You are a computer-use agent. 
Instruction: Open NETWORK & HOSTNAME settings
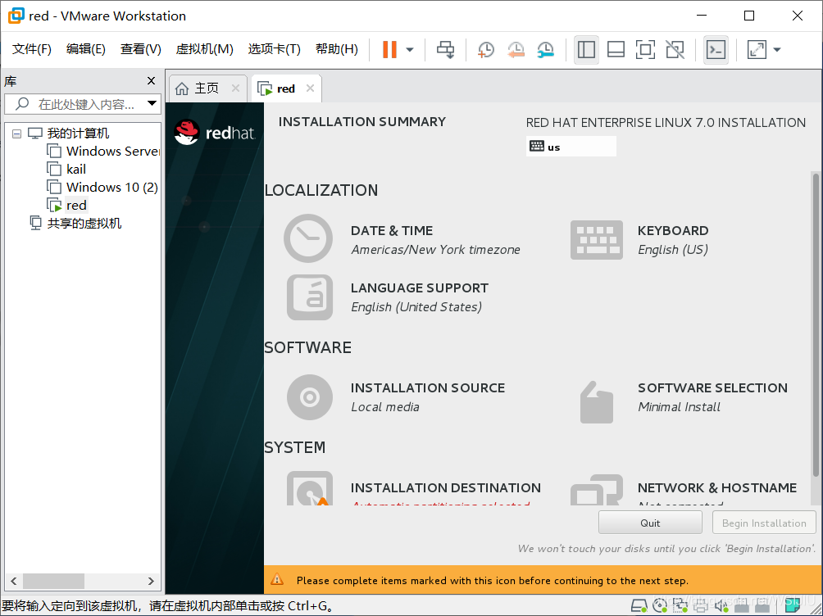tap(717, 488)
